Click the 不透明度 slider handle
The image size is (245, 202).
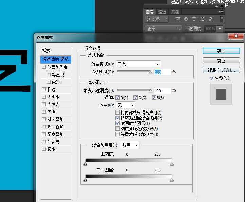[x=150, y=72]
